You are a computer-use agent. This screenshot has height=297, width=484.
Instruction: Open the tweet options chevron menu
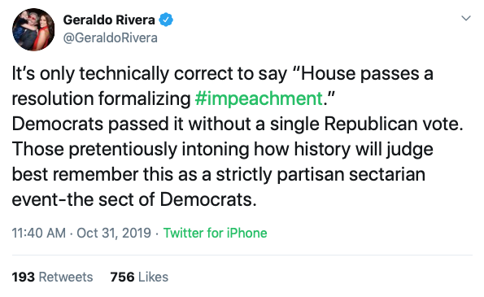466,19
